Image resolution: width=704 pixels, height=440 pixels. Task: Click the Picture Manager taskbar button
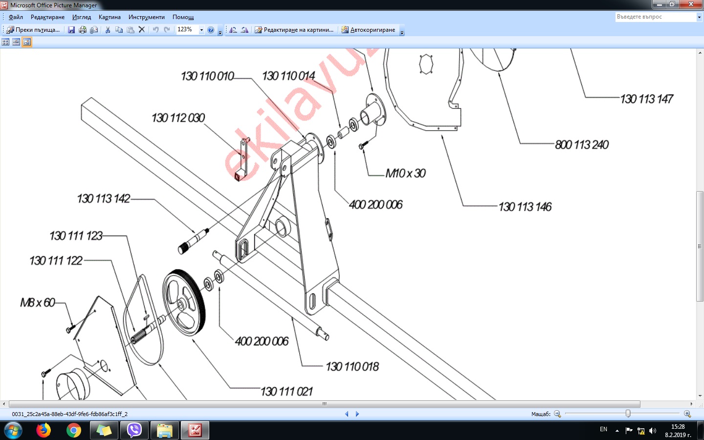pyautogui.click(x=195, y=430)
